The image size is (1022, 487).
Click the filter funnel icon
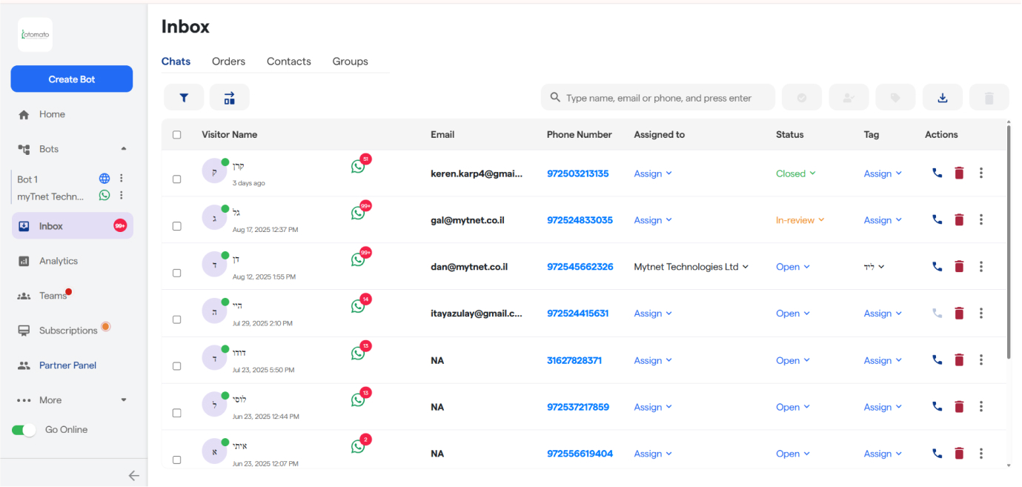click(x=184, y=98)
